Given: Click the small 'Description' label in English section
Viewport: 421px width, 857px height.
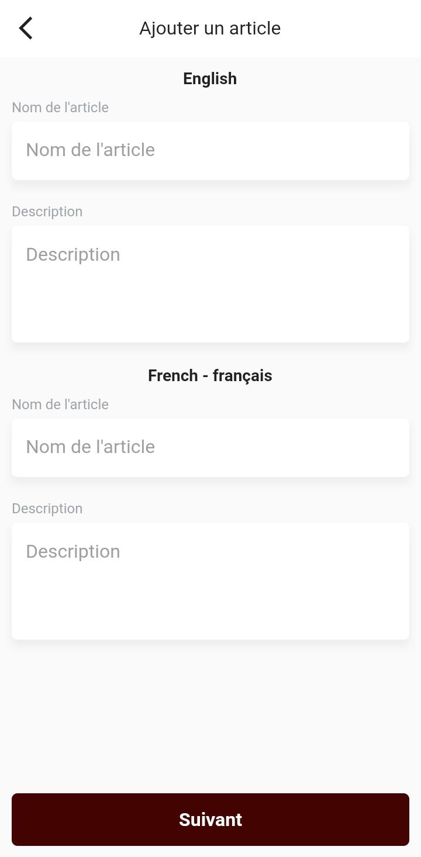Looking at the screenshot, I should (47, 212).
